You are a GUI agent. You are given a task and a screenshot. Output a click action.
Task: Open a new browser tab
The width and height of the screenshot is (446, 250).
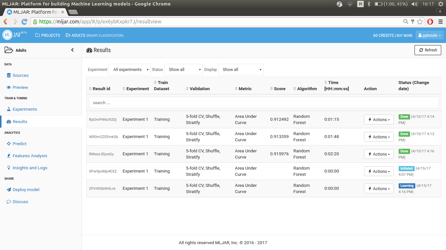point(73,12)
